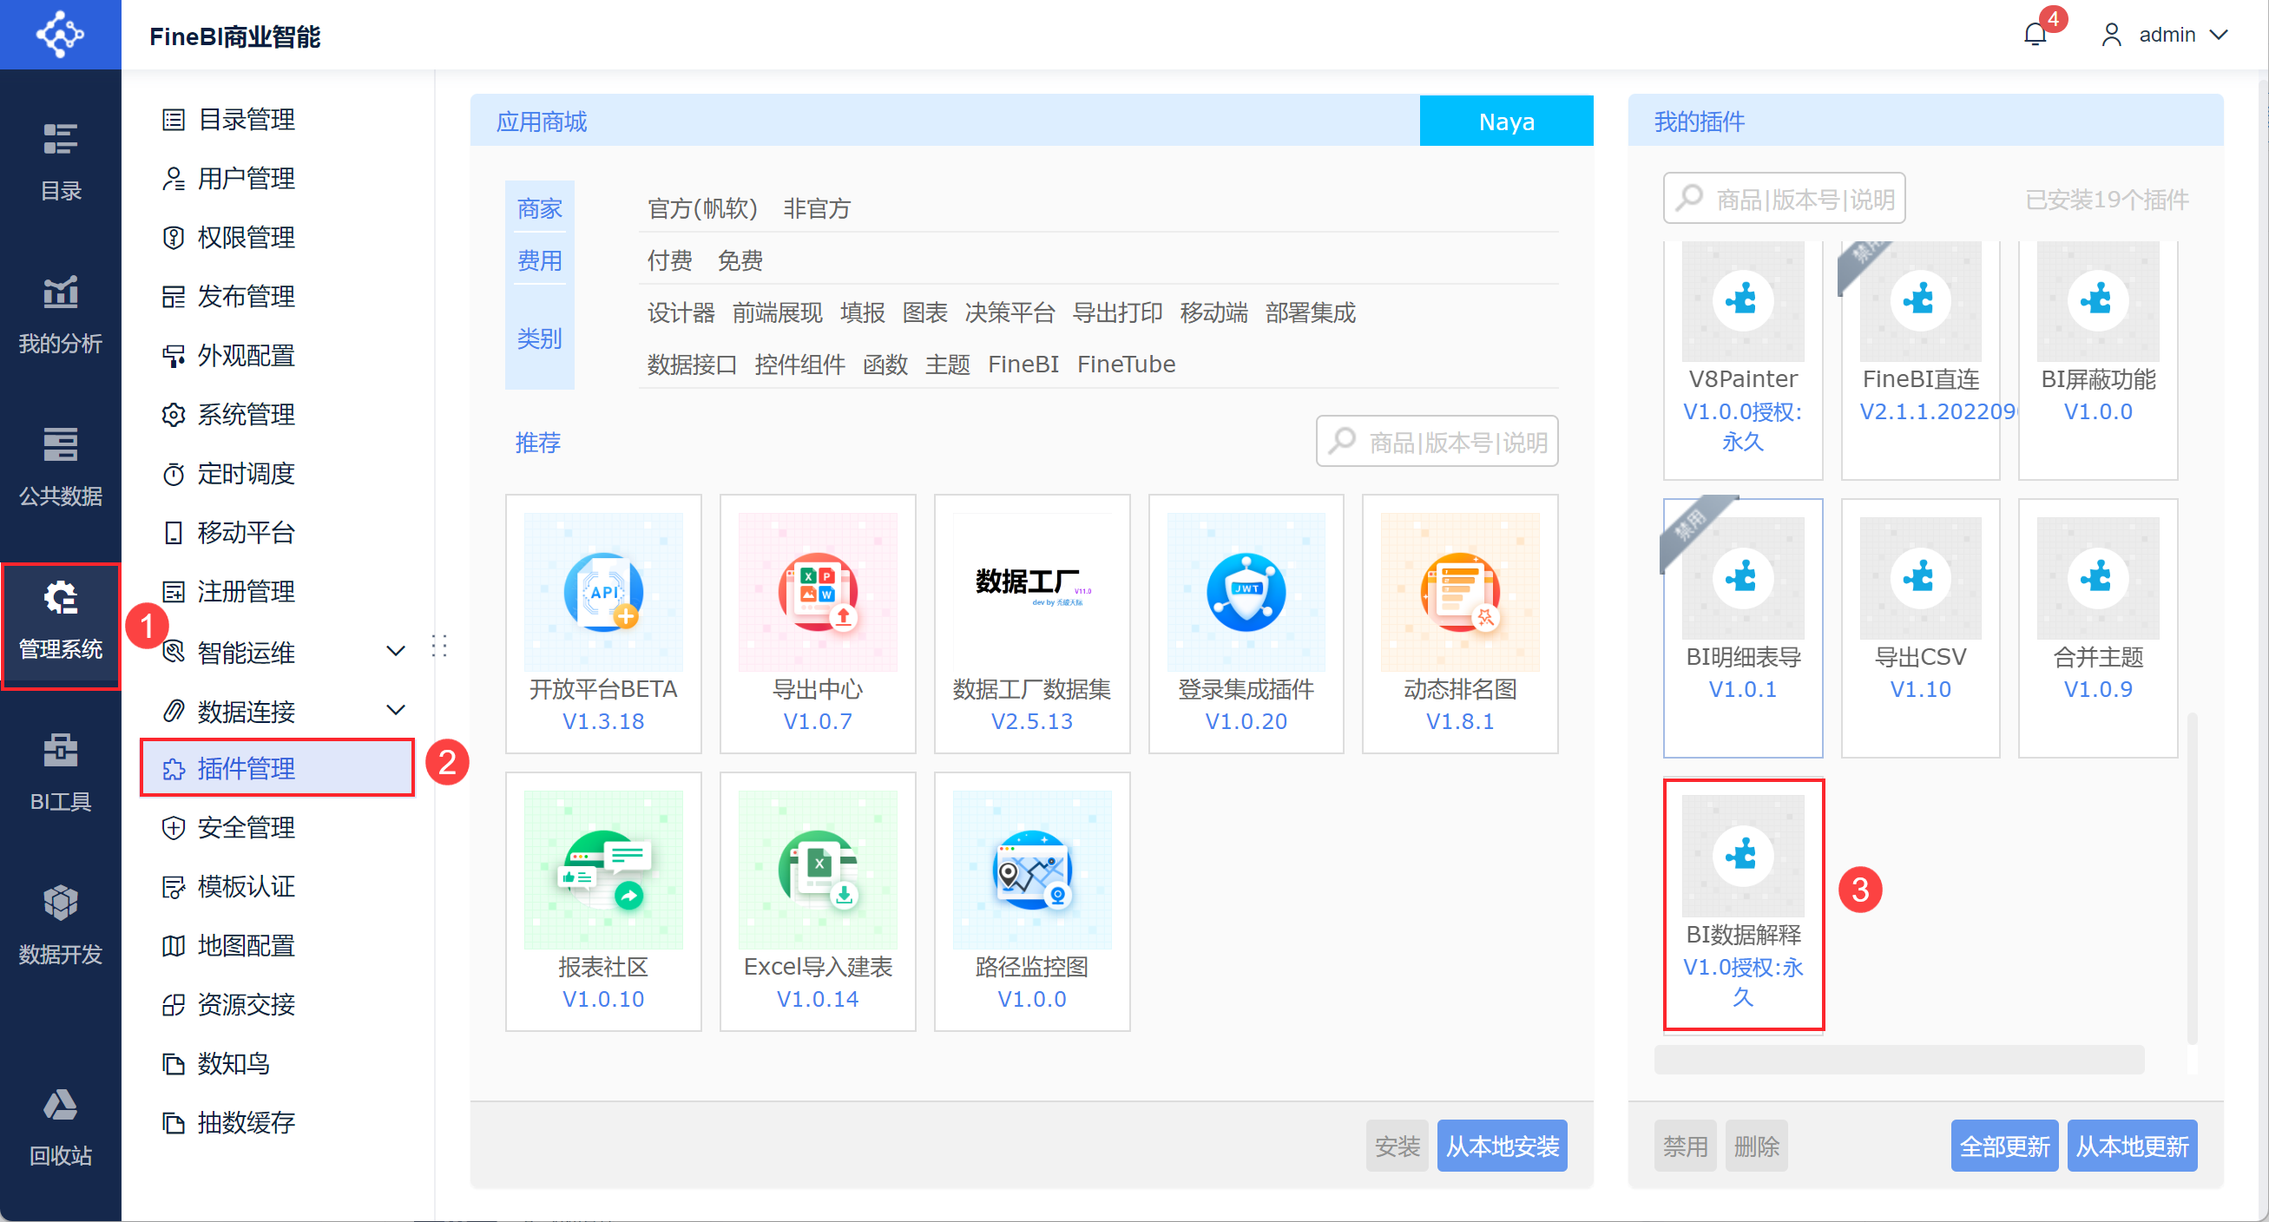Filter category by 图表

[924, 312]
